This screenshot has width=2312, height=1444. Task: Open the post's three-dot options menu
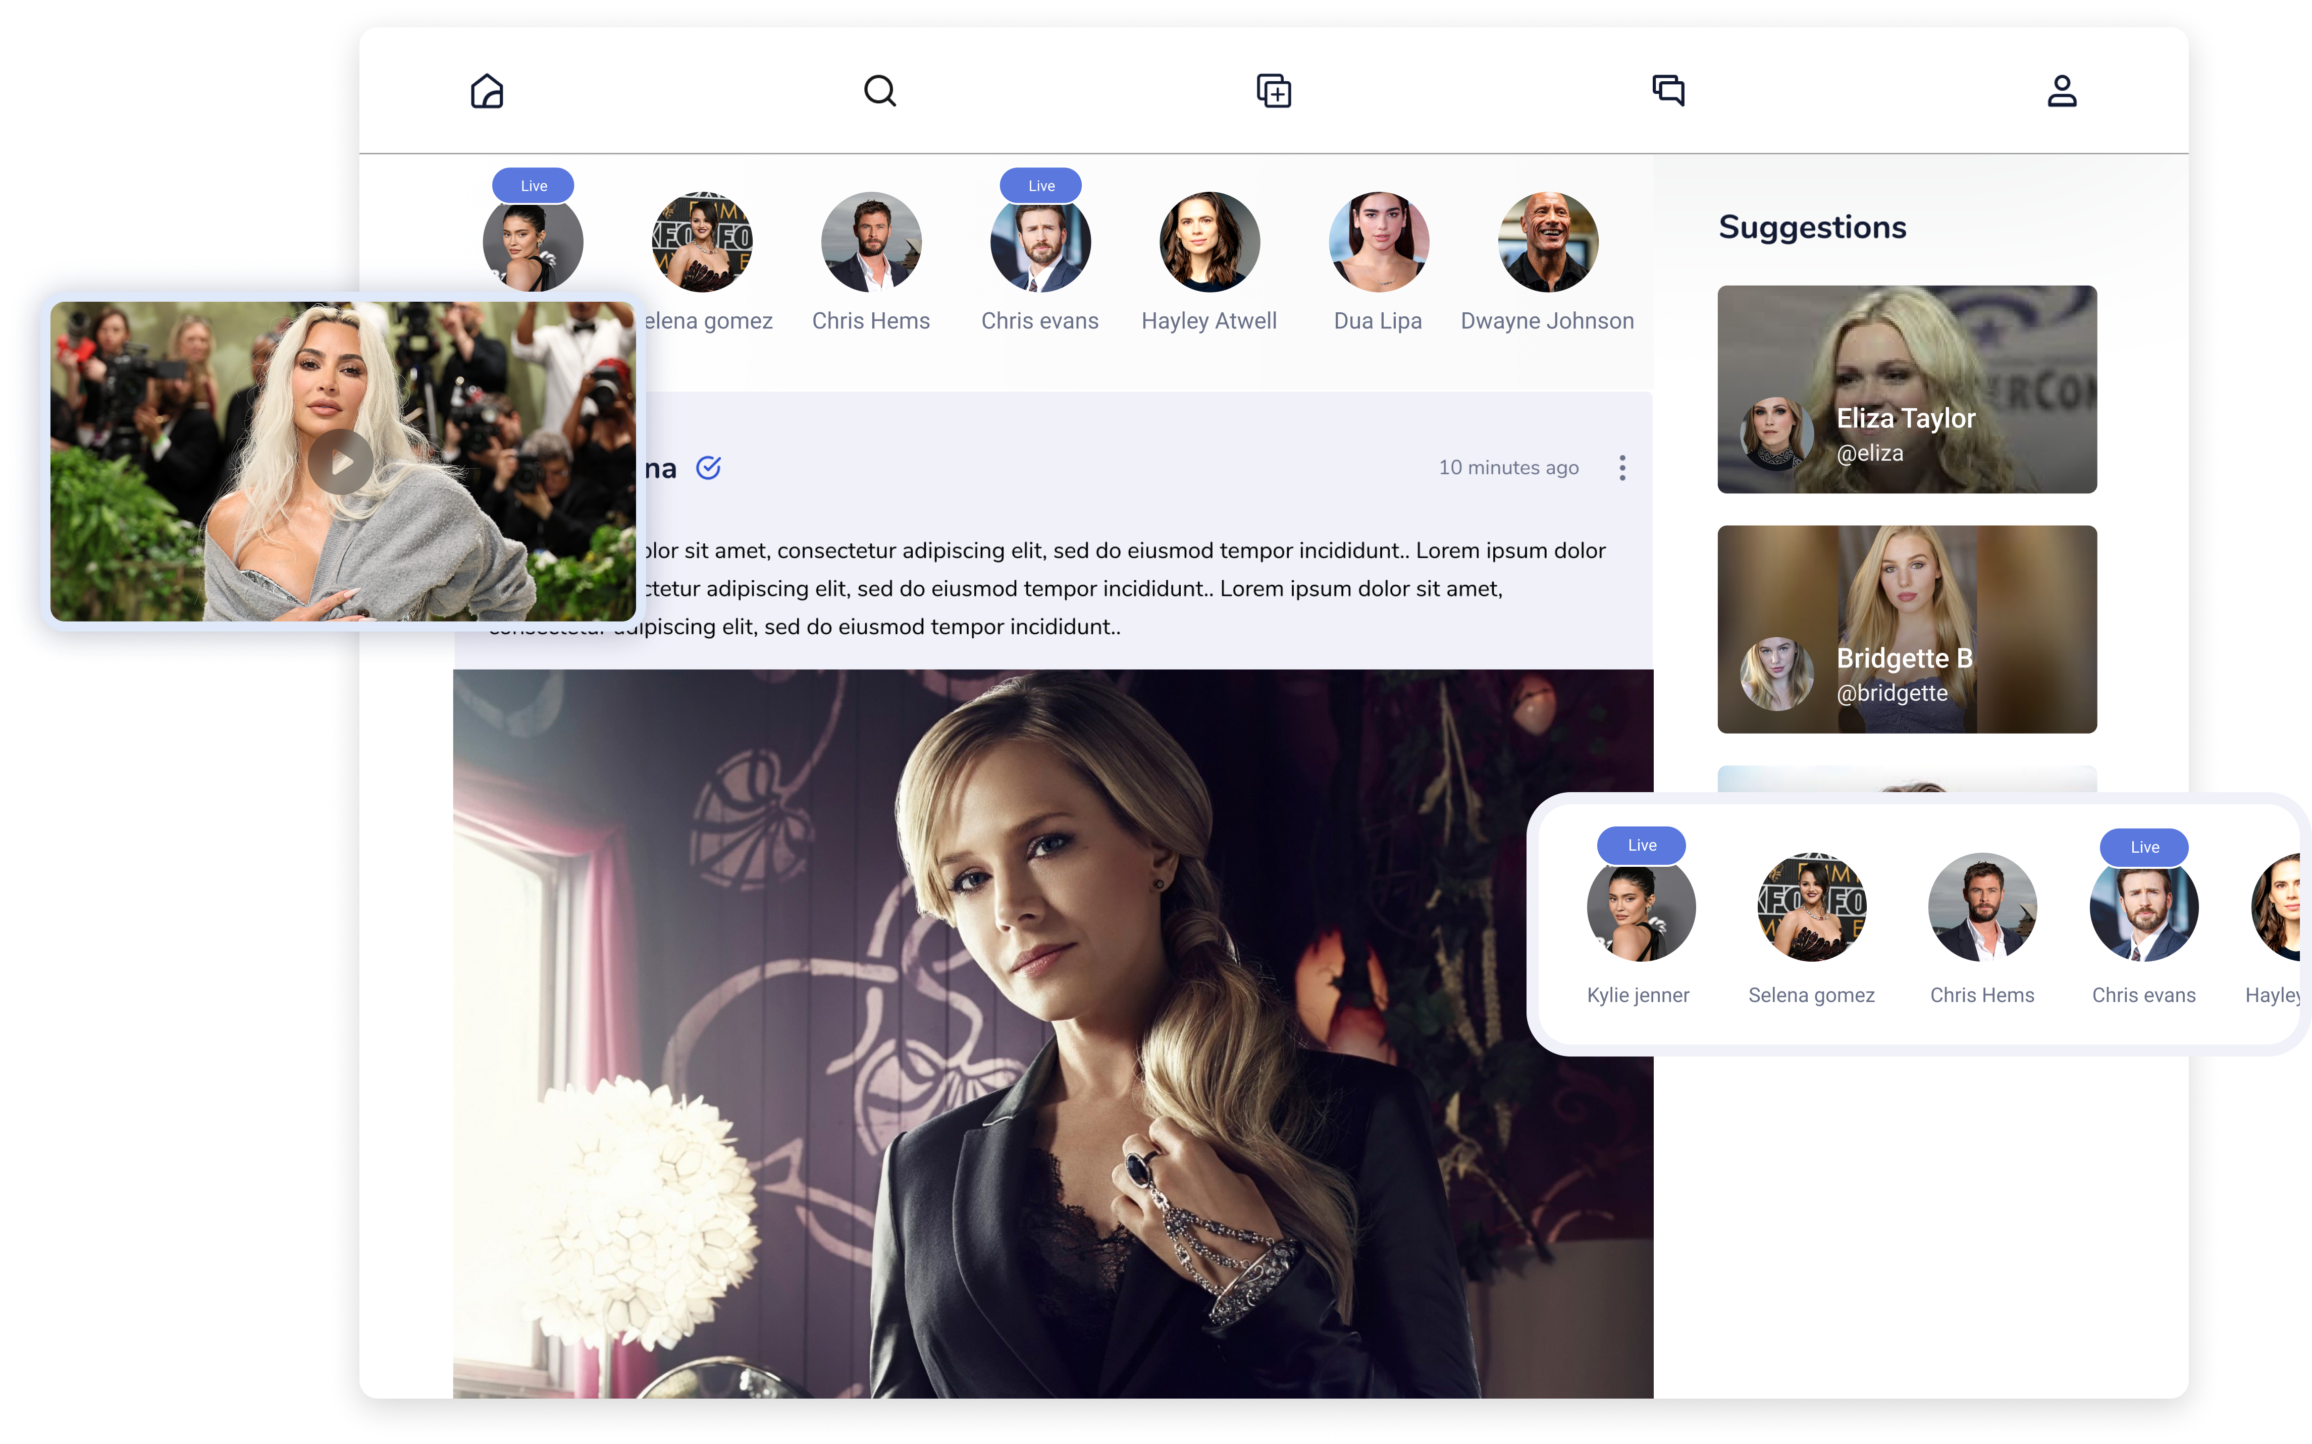coord(1622,468)
